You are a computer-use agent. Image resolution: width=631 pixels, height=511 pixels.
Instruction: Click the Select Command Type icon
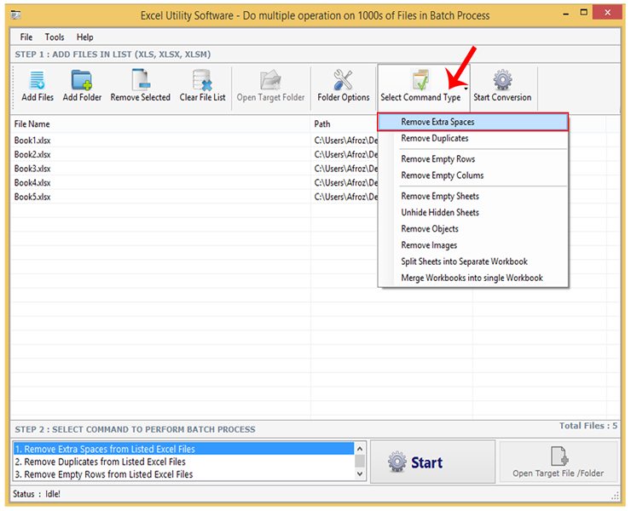tap(420, 79)
